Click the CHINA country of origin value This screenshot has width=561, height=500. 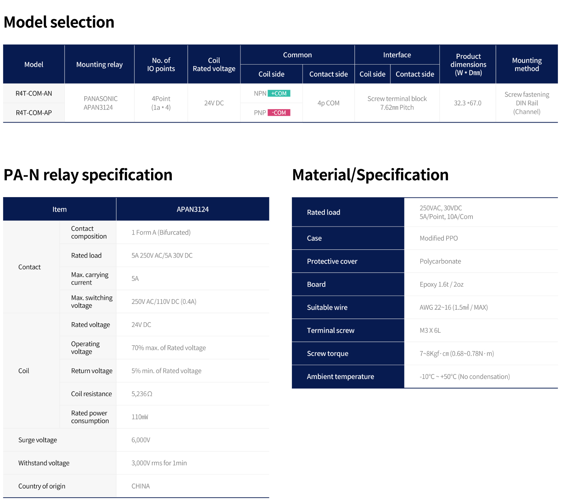[140, 486]
